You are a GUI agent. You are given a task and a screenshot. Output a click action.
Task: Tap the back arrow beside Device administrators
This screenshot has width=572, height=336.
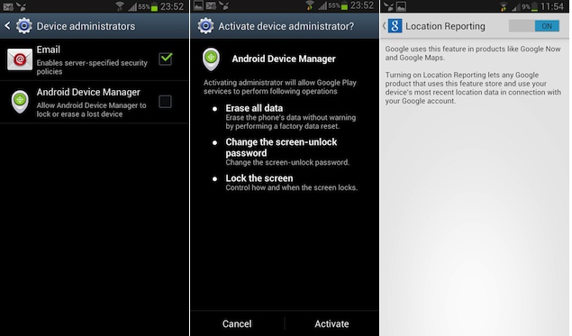tap(7, 26)
